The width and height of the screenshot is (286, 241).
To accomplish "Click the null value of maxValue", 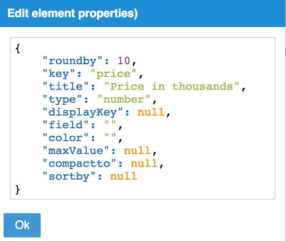I will coord(138,151).
